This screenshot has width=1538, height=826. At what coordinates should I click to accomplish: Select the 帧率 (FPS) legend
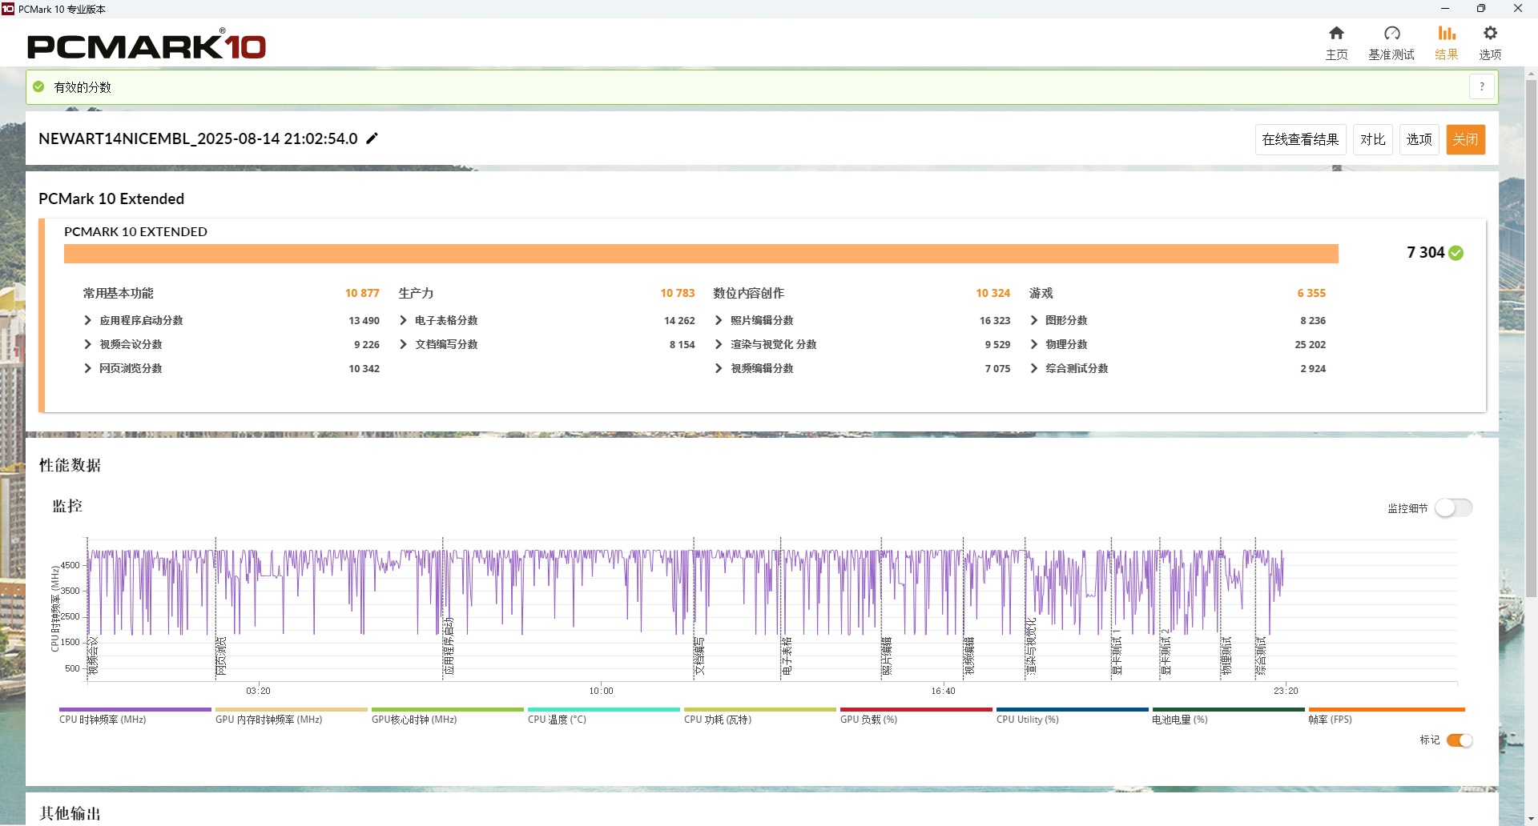(x=1386, y=716)
